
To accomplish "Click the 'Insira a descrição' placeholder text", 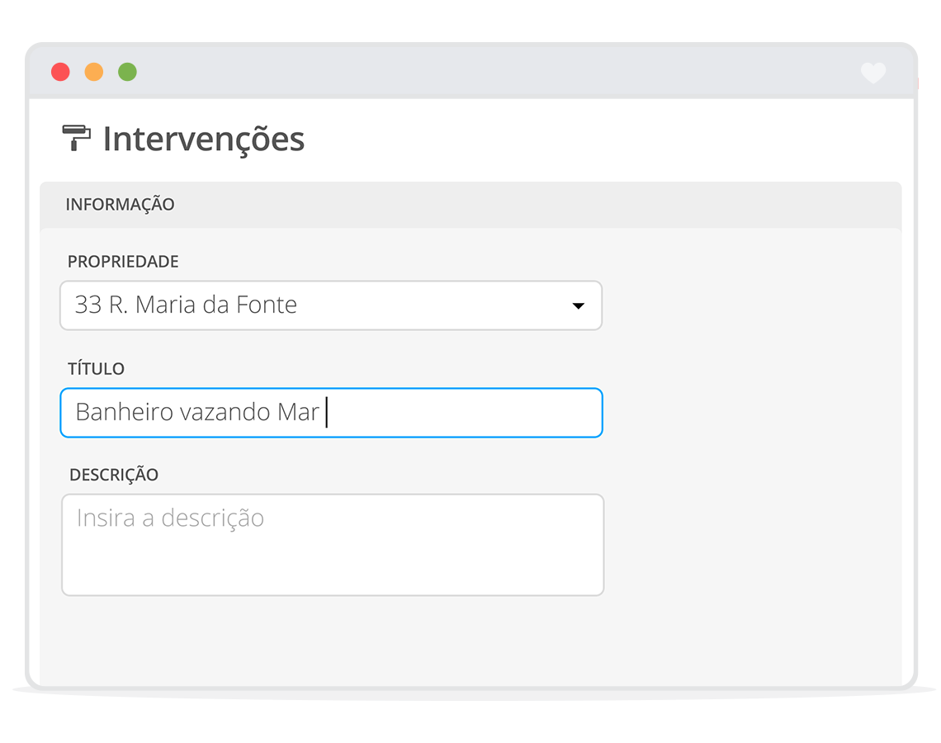I will [170, 518].
